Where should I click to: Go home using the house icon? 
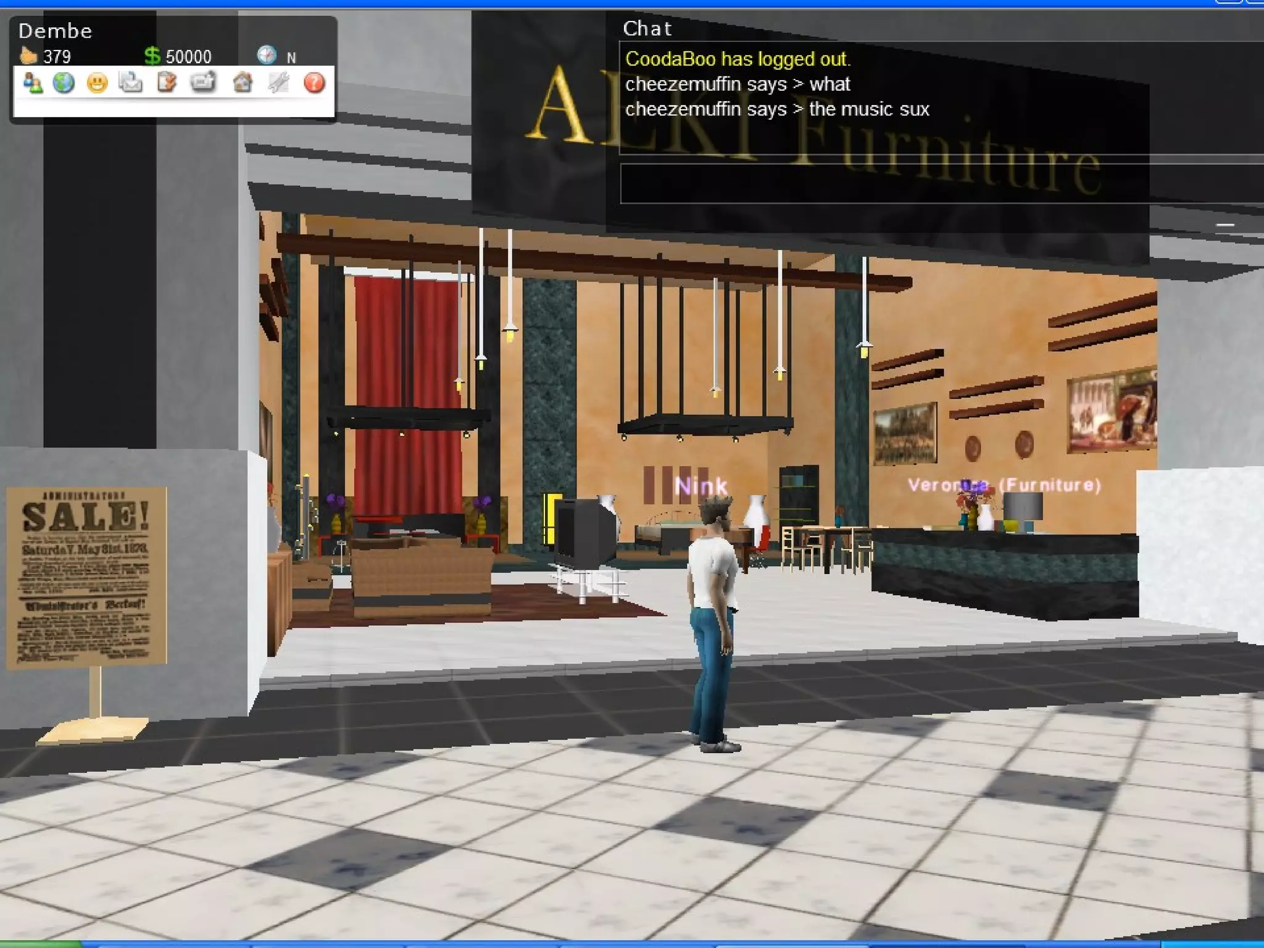(x=242, y=82)
